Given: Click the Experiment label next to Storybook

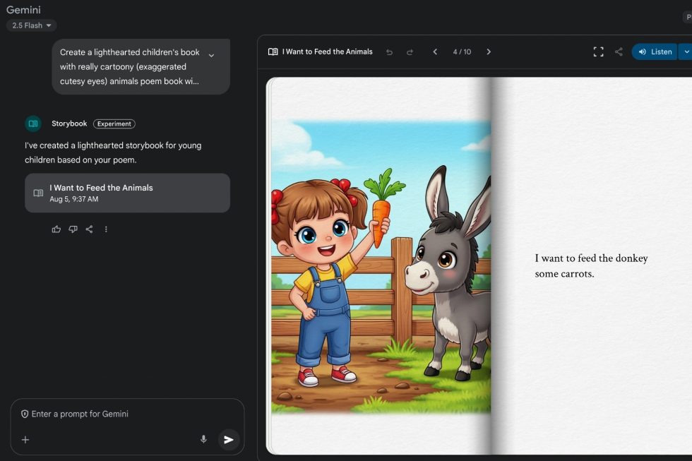Looking at the screenshot, I should coord(114,124).
